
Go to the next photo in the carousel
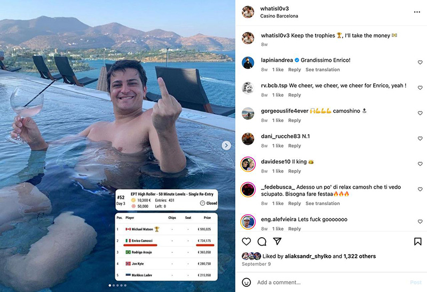point(226,145)
